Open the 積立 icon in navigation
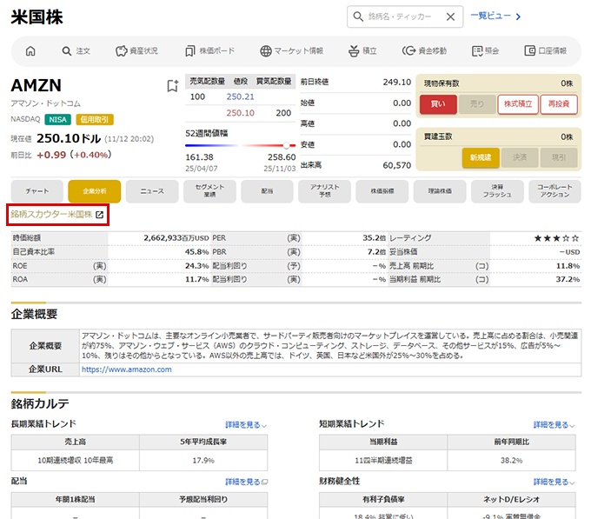This screenshot has height=519, width=591. pyautogui.click(x=353, y=50)
